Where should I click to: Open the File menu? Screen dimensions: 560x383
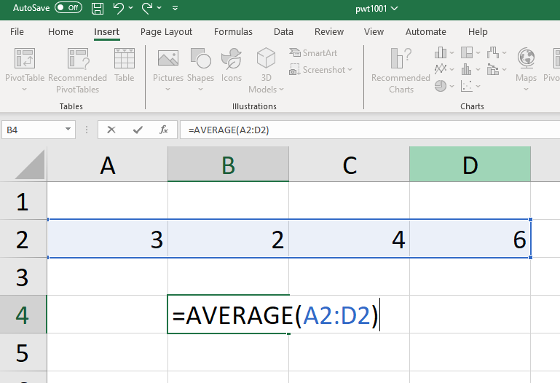(17, 32)
